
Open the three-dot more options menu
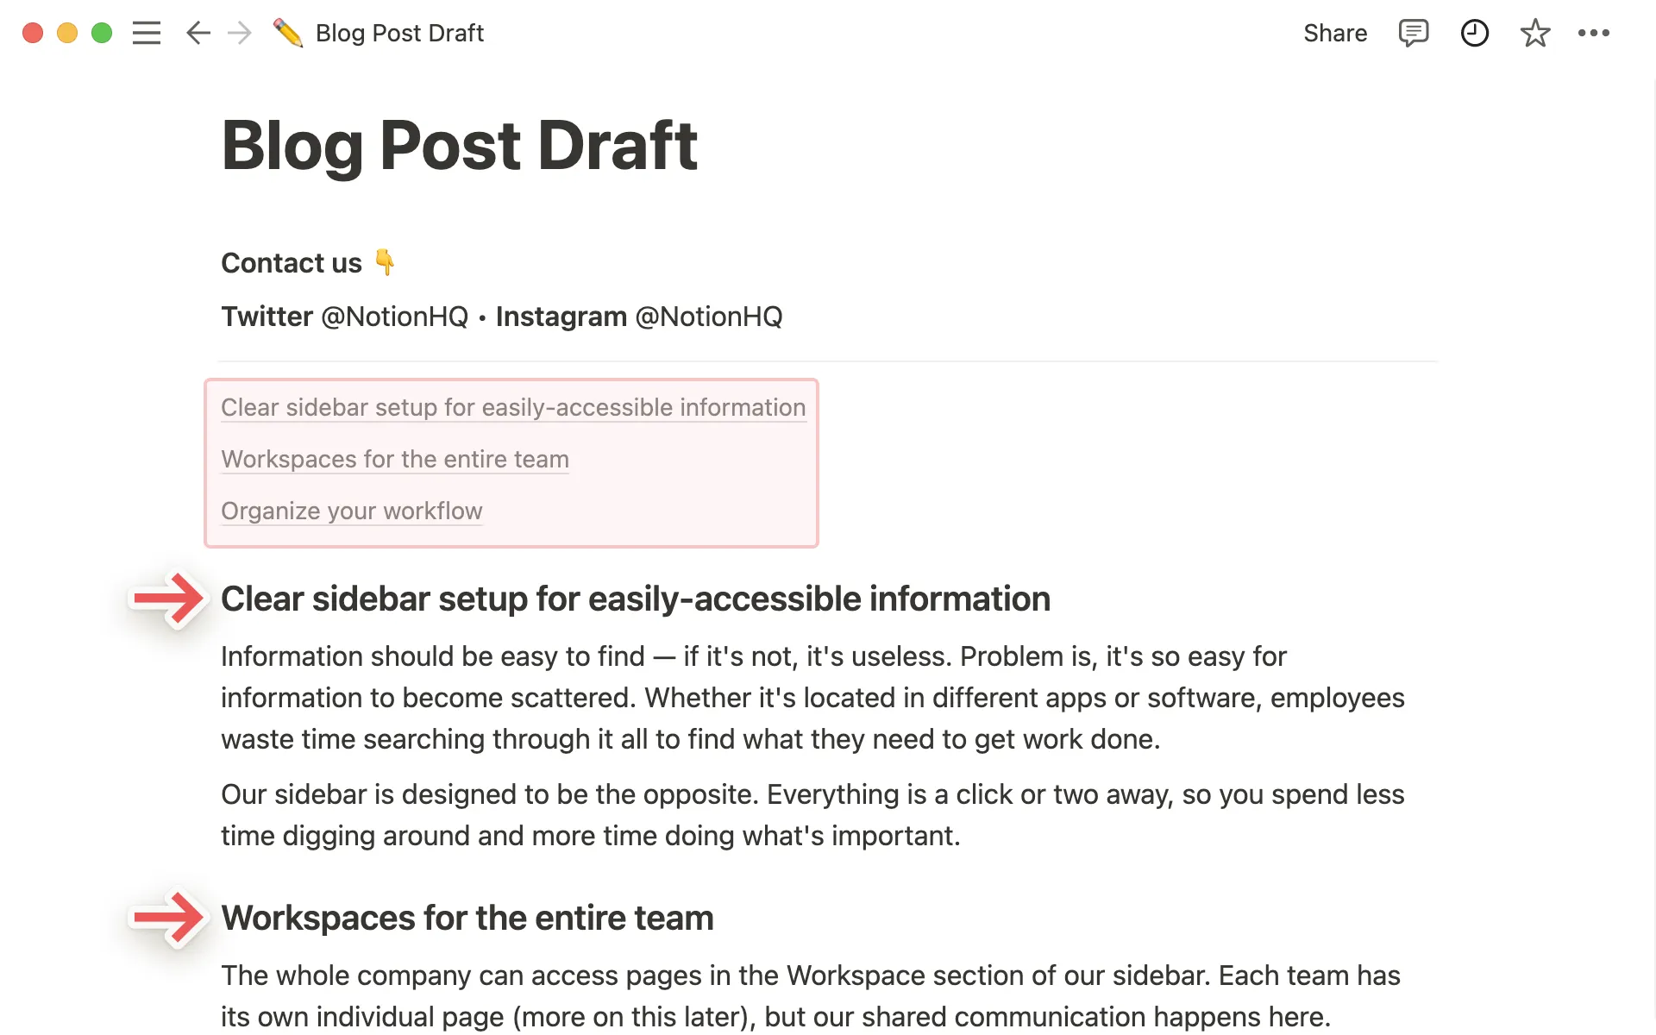(x=1593, y=33)
